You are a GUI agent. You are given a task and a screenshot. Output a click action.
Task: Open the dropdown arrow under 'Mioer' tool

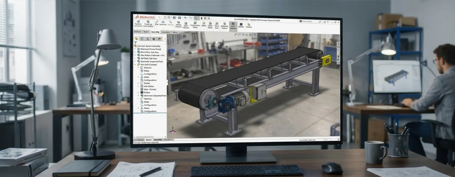point(204,30)
